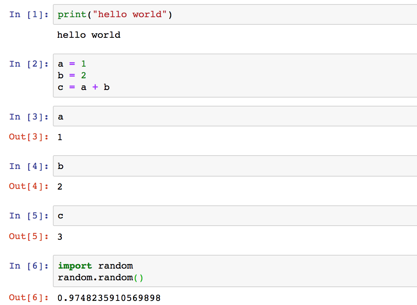Image resolution: width=417 pixels, height=305 pixels.
Task: Click the print("hello world") code cell
Action: 114,15
